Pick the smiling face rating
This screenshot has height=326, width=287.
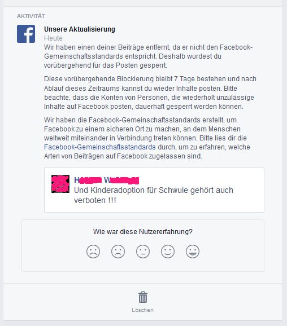point(168,252)
